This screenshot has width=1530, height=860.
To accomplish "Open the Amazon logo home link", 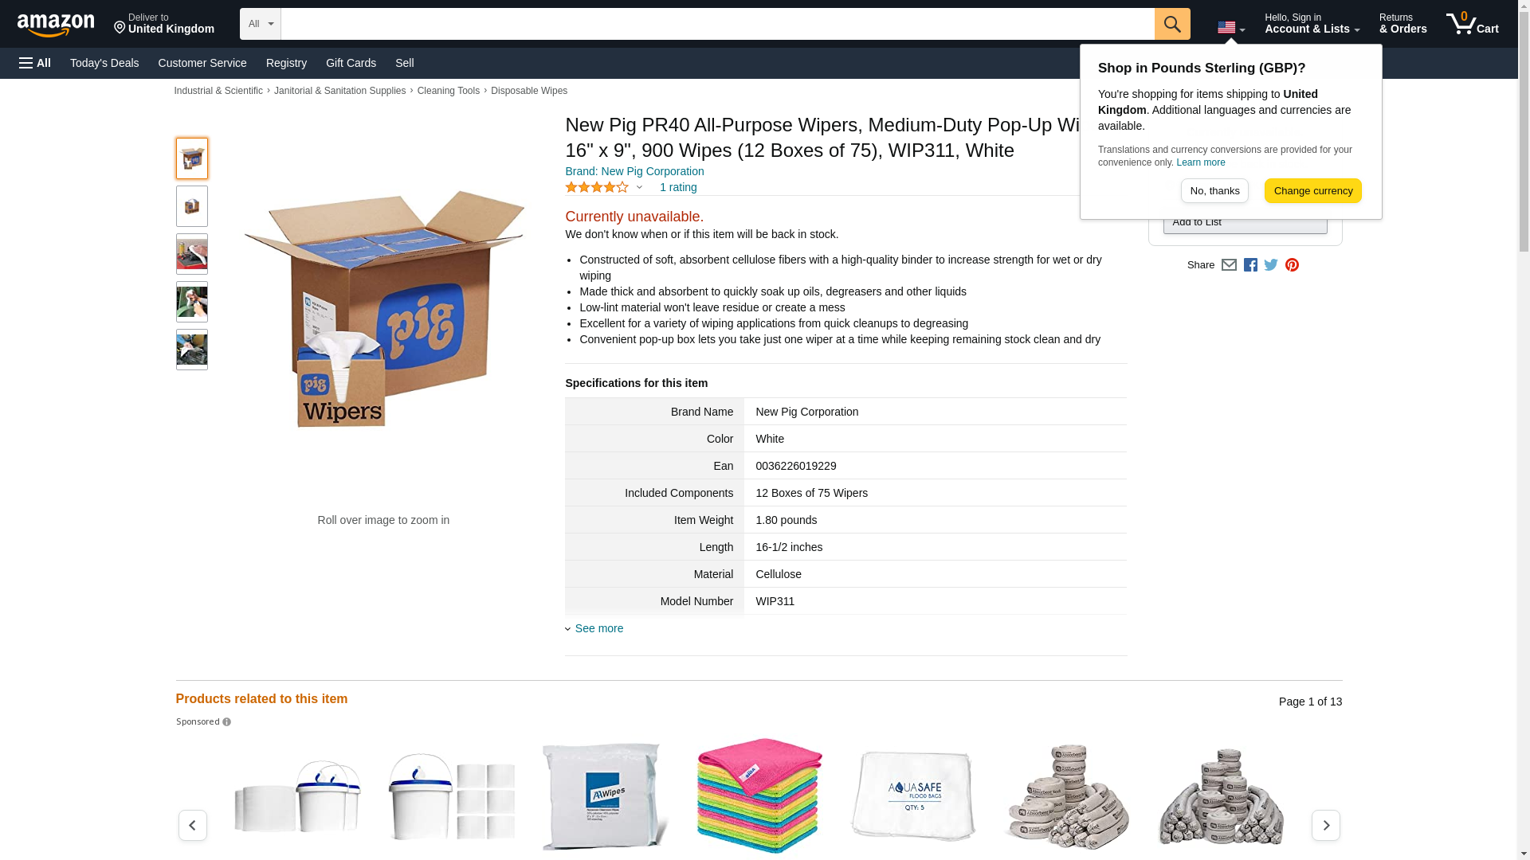I will pyautogui.click(x=56, y=25).
